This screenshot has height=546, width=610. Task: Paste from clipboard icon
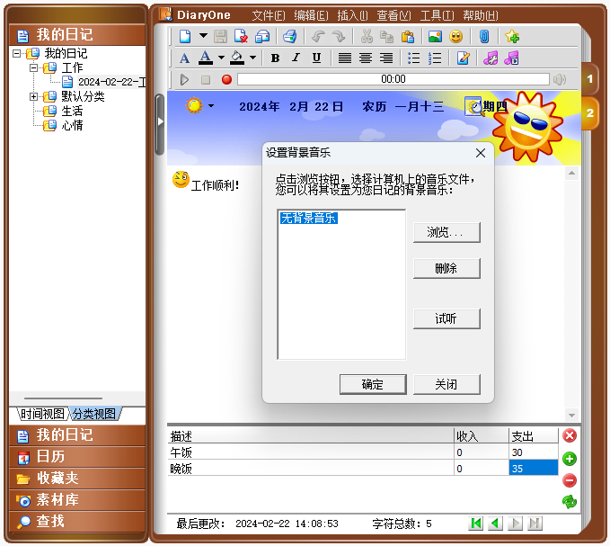407,36
